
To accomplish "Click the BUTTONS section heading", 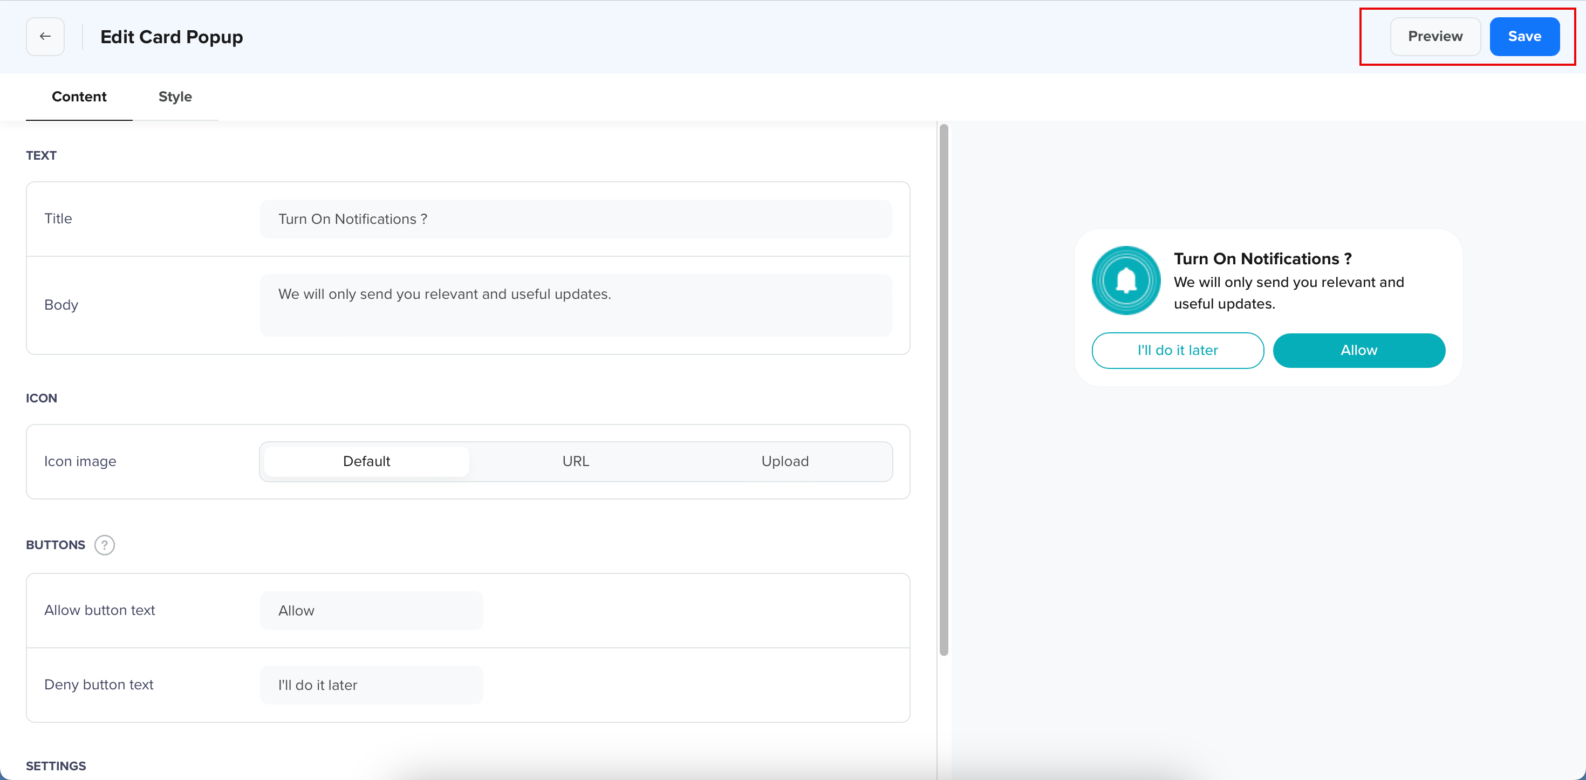I will pyautogui.click(x=56, y=545).
